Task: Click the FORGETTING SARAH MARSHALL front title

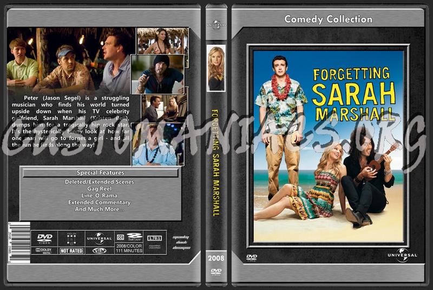Action: click(x=354, y=94)
